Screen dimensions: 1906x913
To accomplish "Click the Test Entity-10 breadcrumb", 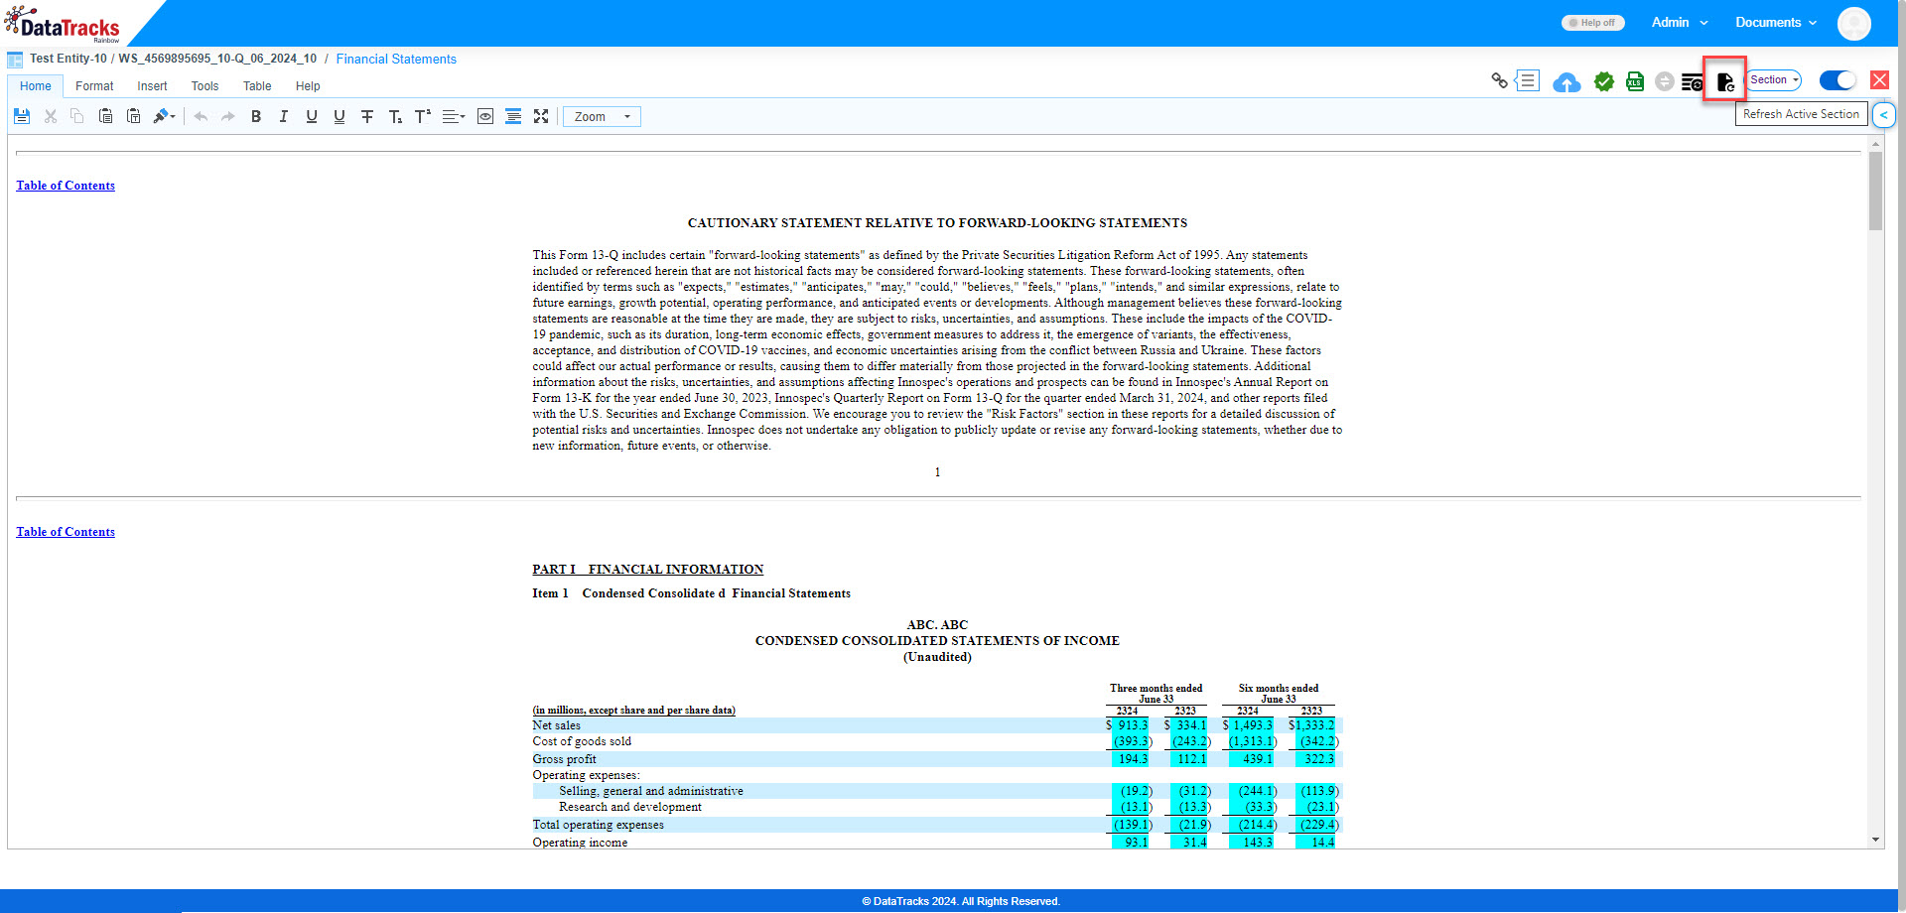I will 68,60.
